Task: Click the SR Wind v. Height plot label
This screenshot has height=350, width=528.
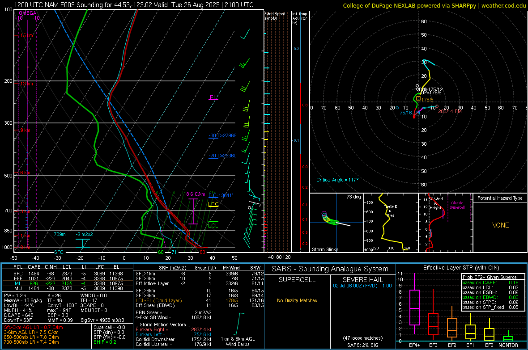Action: point(435,203)
